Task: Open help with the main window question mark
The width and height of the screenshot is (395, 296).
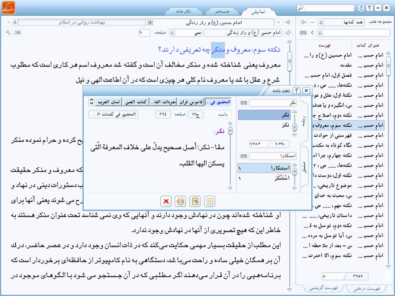Action: (369, 8)
